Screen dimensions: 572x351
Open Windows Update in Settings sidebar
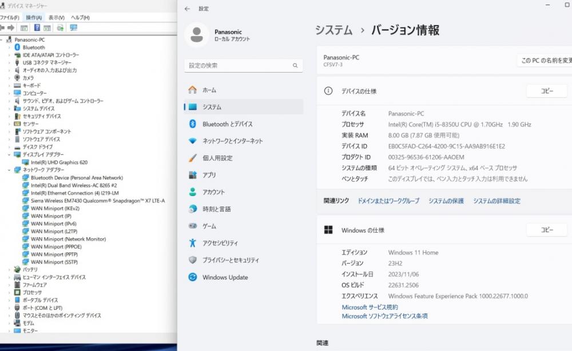tap(244, 277)
